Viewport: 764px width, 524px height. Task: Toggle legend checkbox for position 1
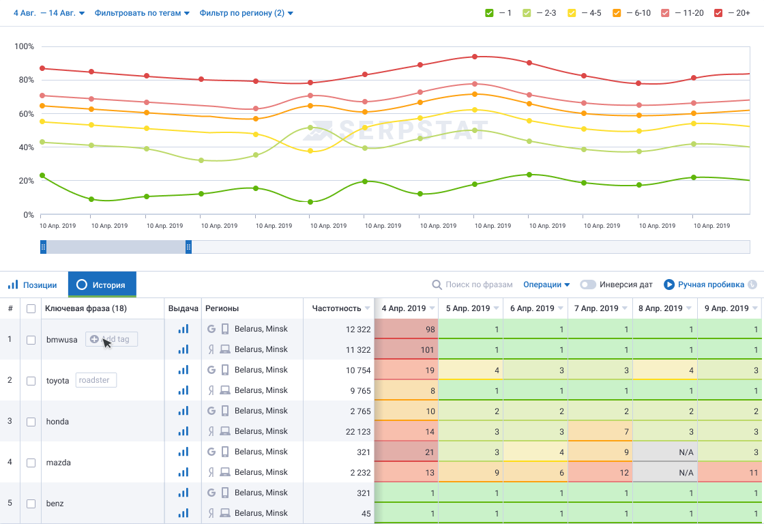coord(490,13)
